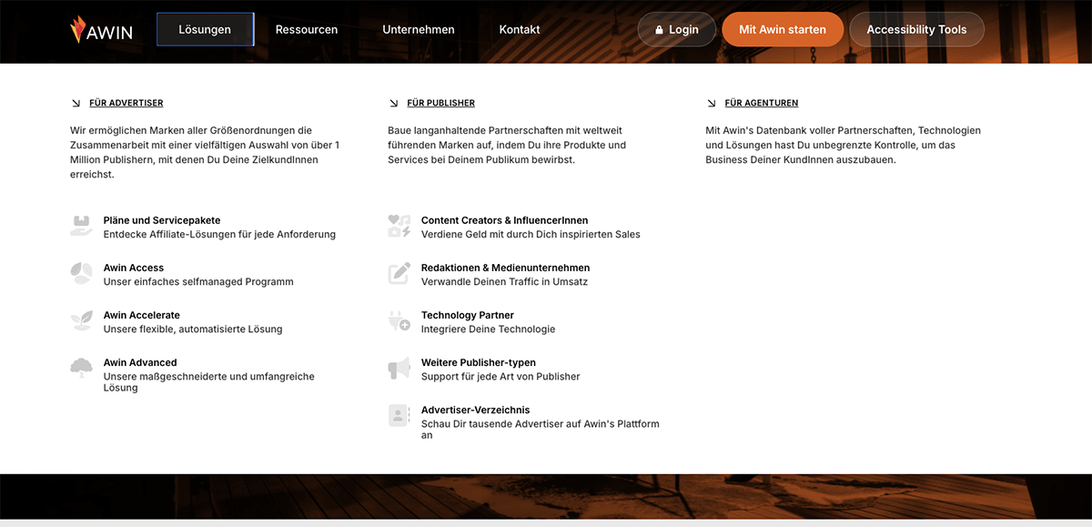Follow the FÜR ADVERTISER link
The height and width of the screenshot is (527, 1092).
click(126, 103)
